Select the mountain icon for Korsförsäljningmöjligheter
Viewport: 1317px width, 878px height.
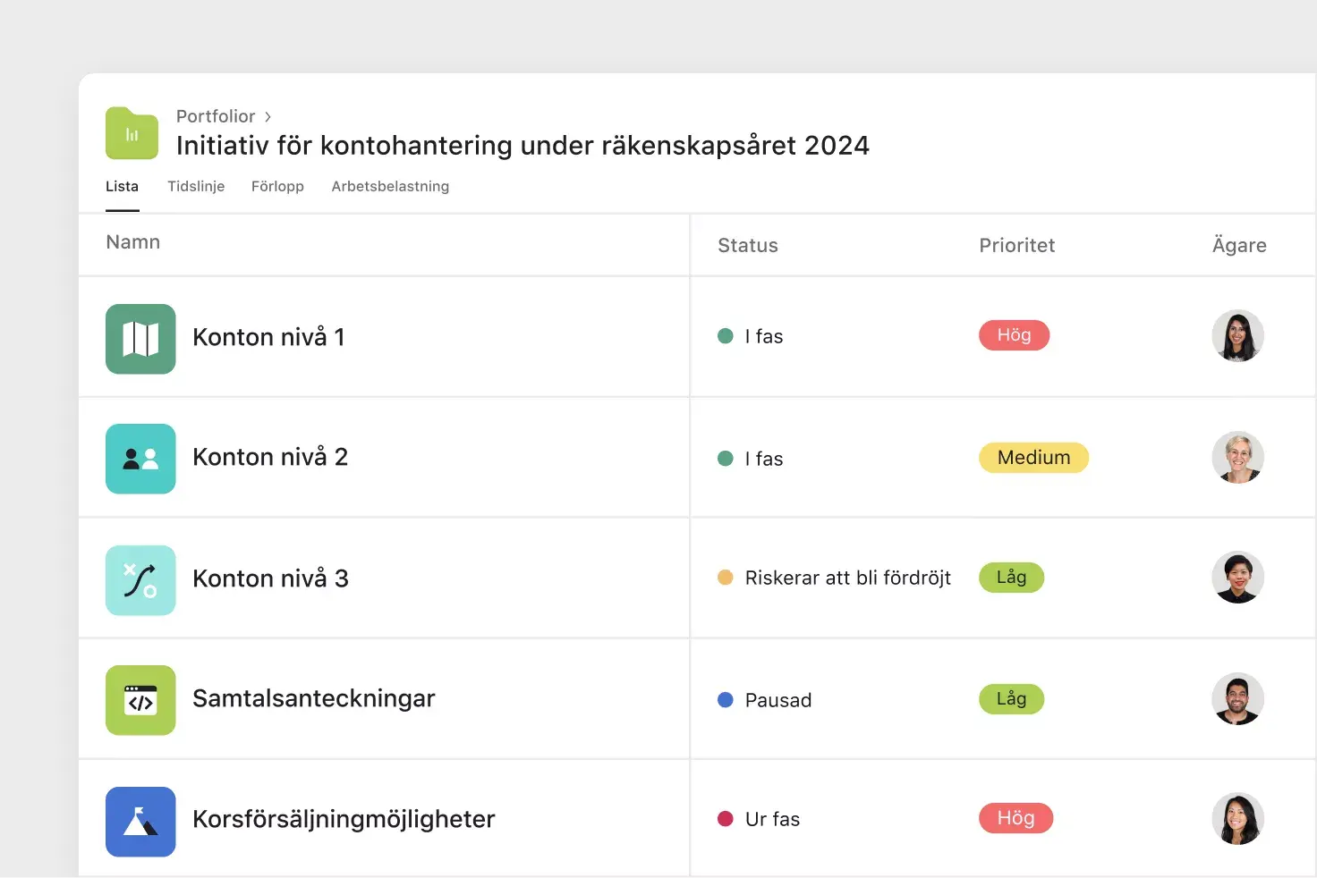pyautogui.click(x=140, y=821)
